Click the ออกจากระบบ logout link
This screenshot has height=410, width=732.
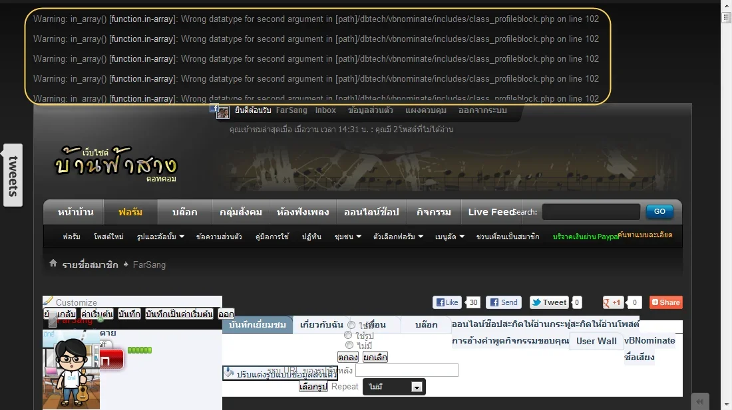click(482, 110)
